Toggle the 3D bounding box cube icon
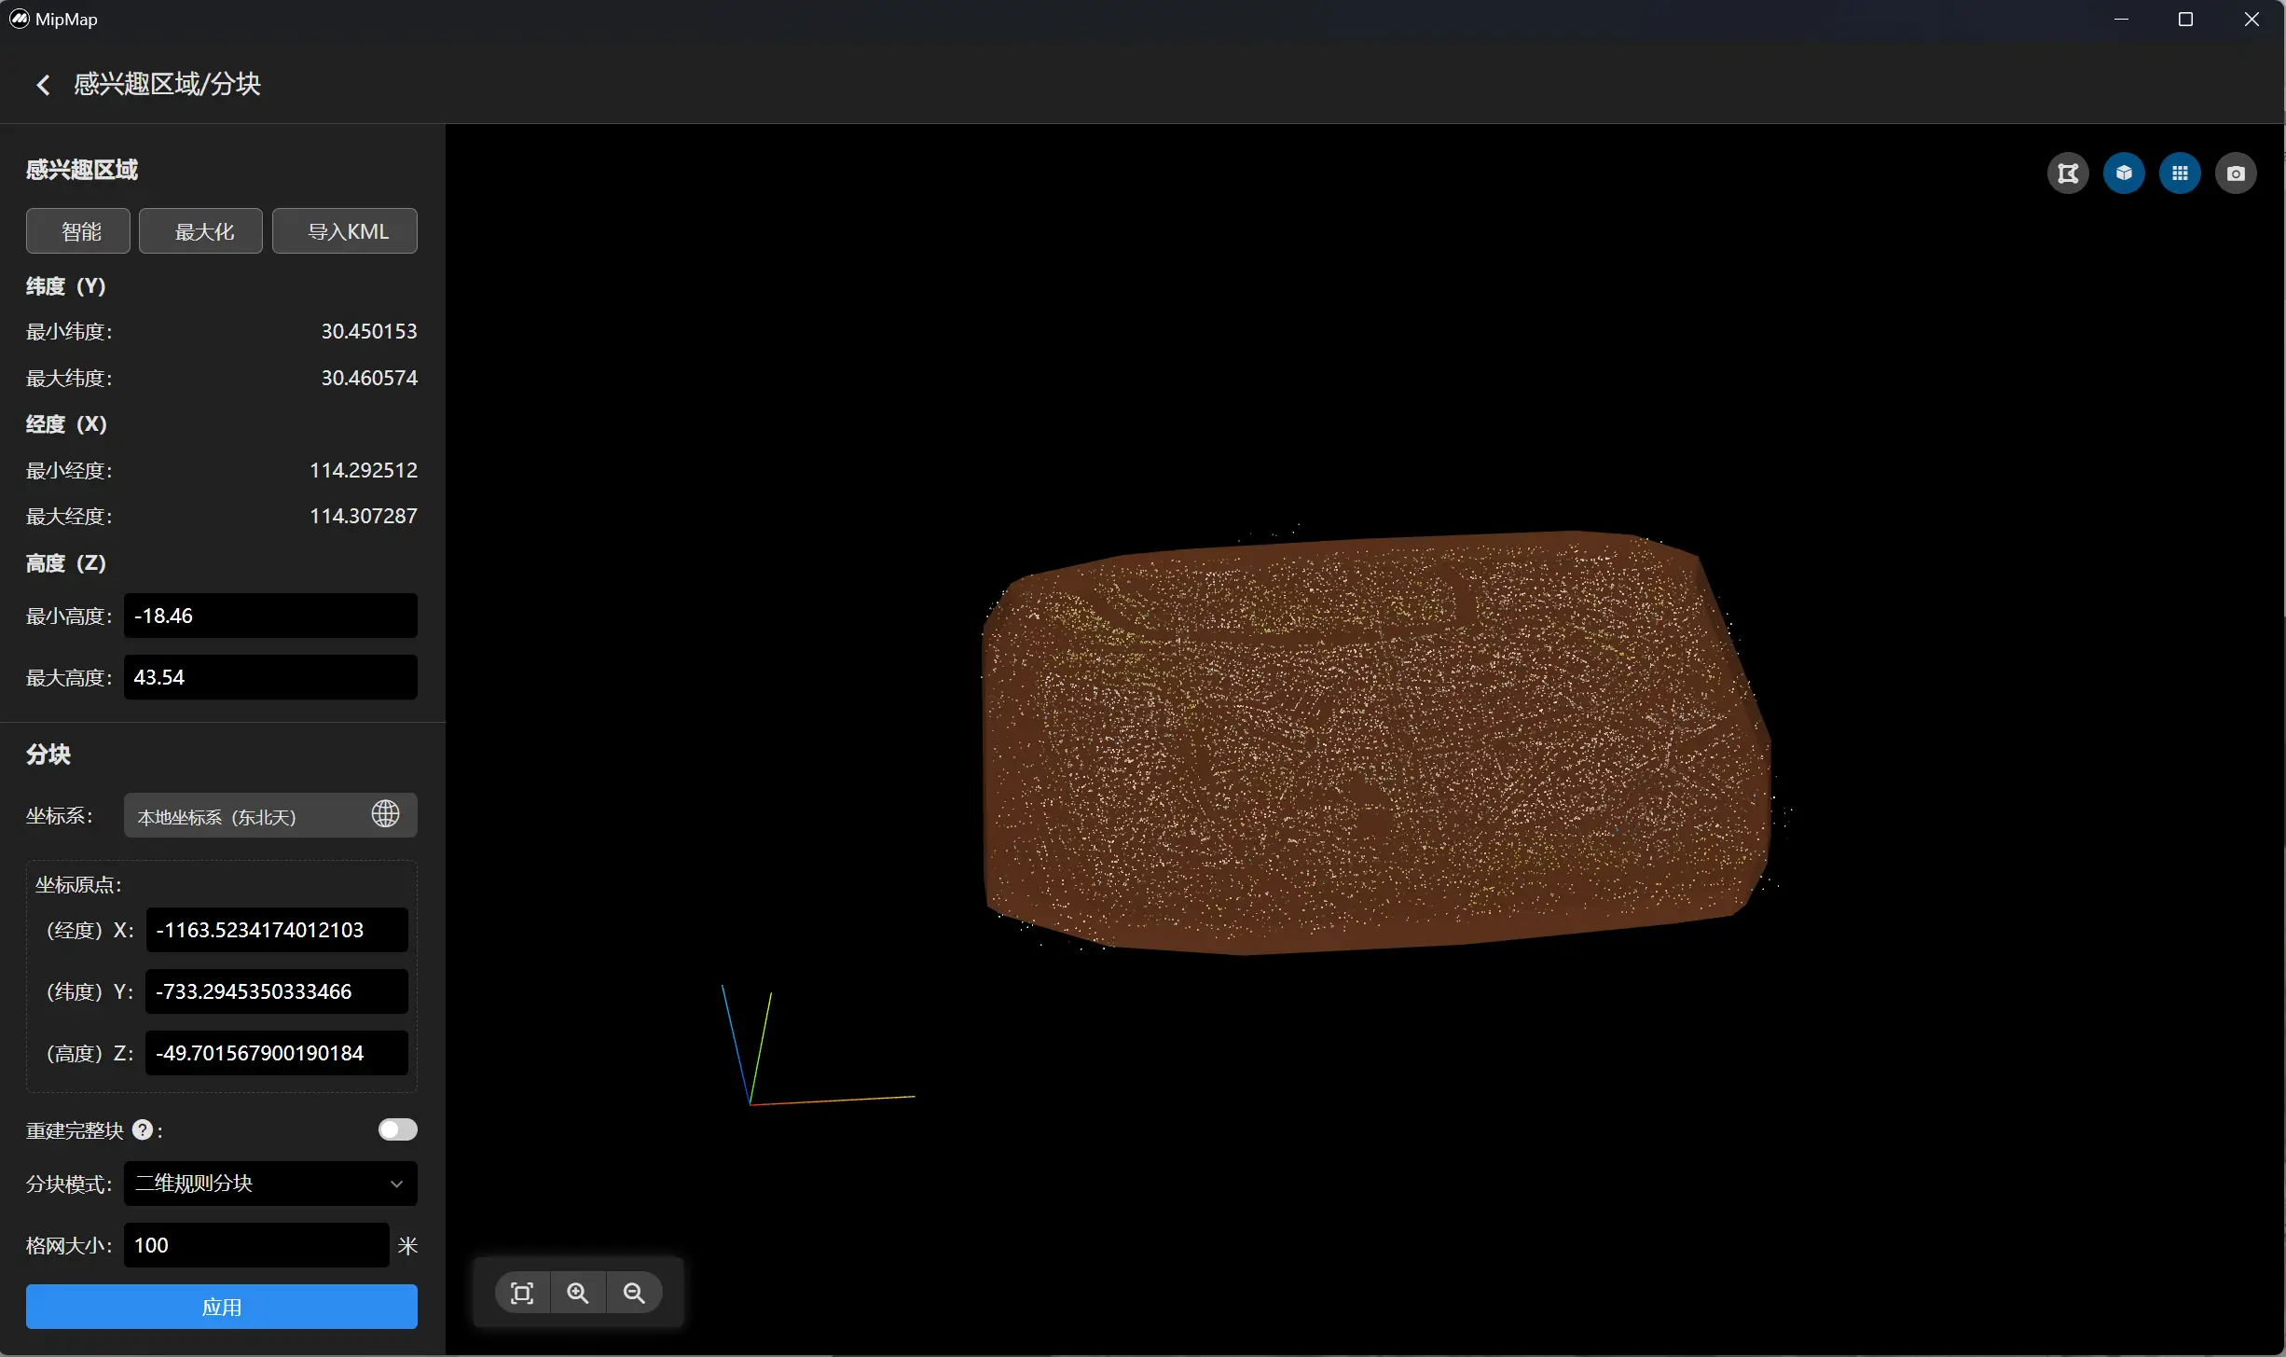This screenshot has height=1357, width=2286. click(2124, 173)
